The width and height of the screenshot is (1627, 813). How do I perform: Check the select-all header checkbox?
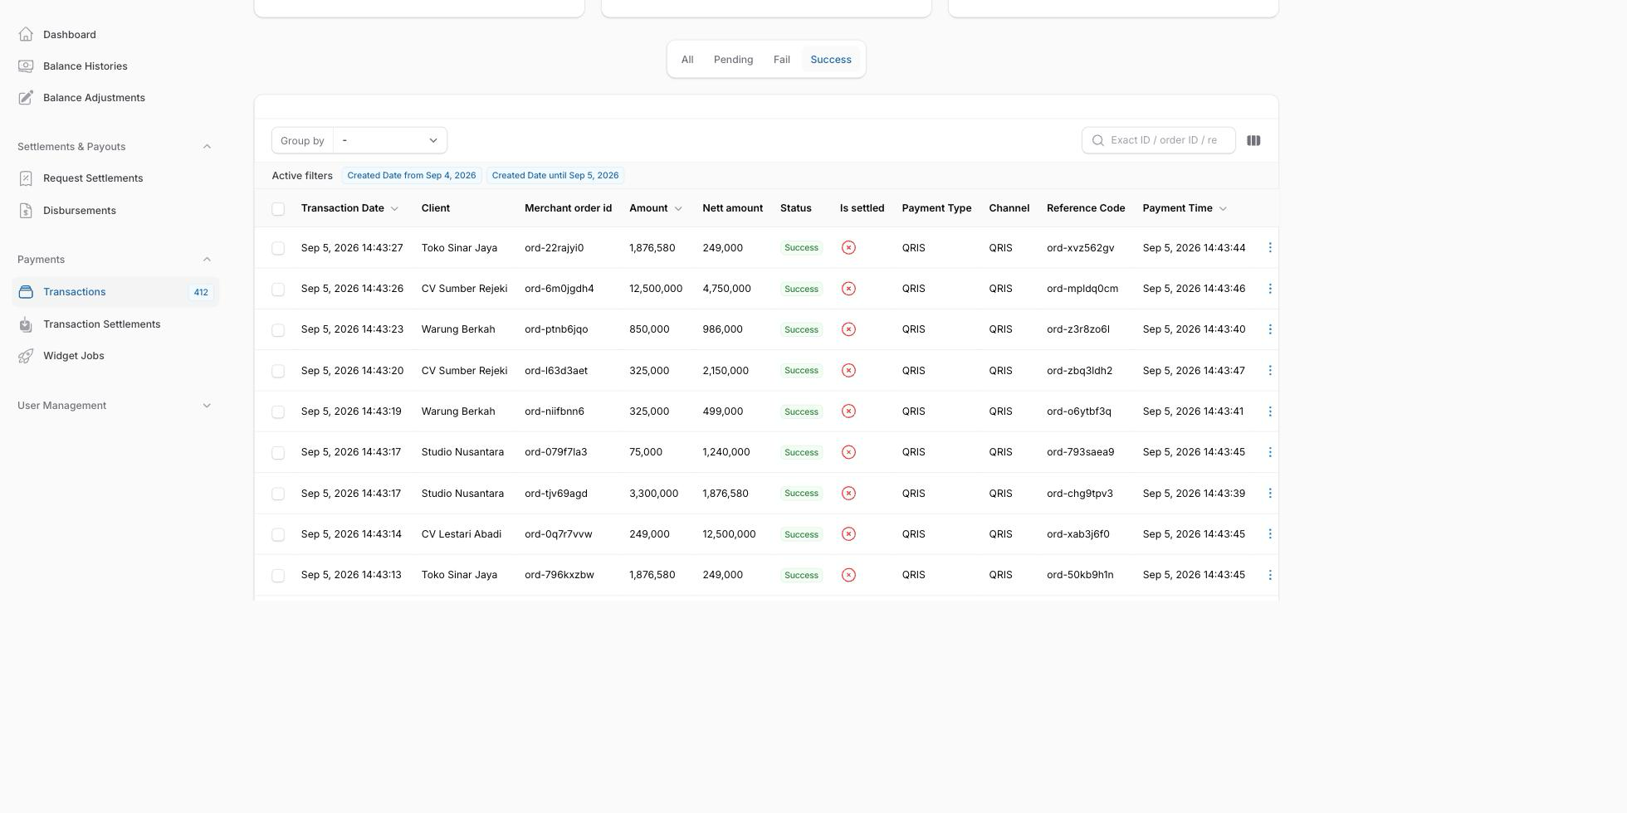(278, 209)
